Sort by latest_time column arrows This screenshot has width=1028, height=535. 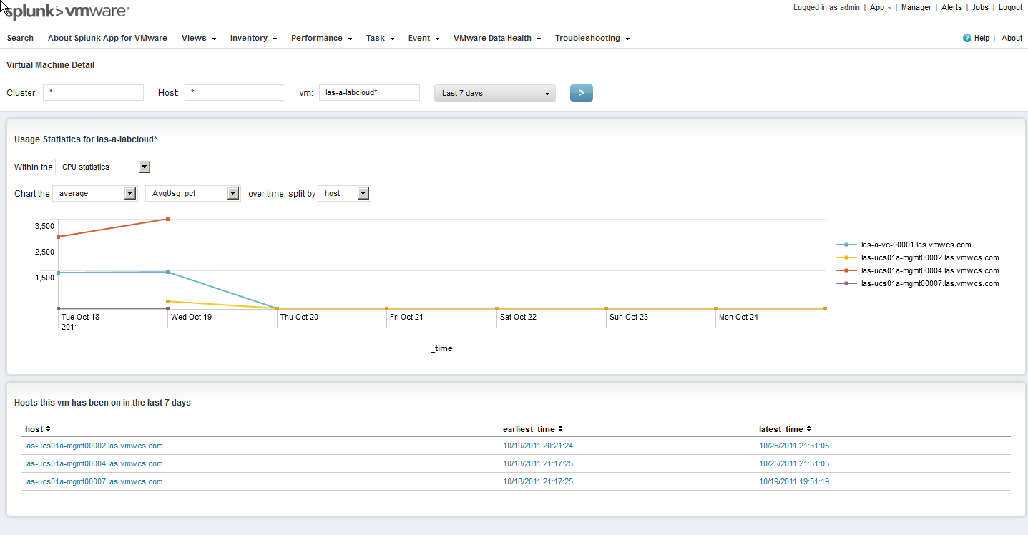coord(808,429)
